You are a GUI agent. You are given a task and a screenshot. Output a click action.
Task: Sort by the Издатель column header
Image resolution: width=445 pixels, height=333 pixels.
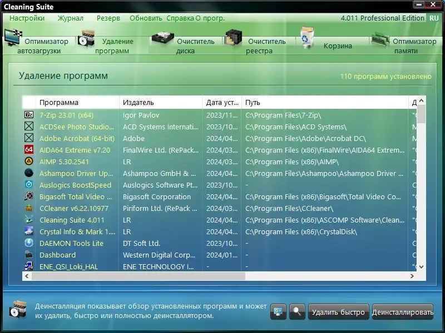coord(161,102)
